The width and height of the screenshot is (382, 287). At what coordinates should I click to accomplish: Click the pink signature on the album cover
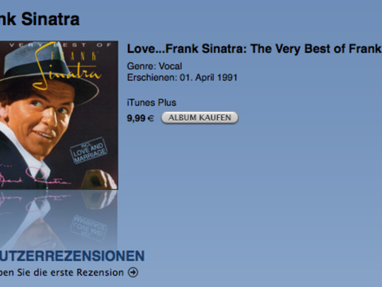point(35,177)
